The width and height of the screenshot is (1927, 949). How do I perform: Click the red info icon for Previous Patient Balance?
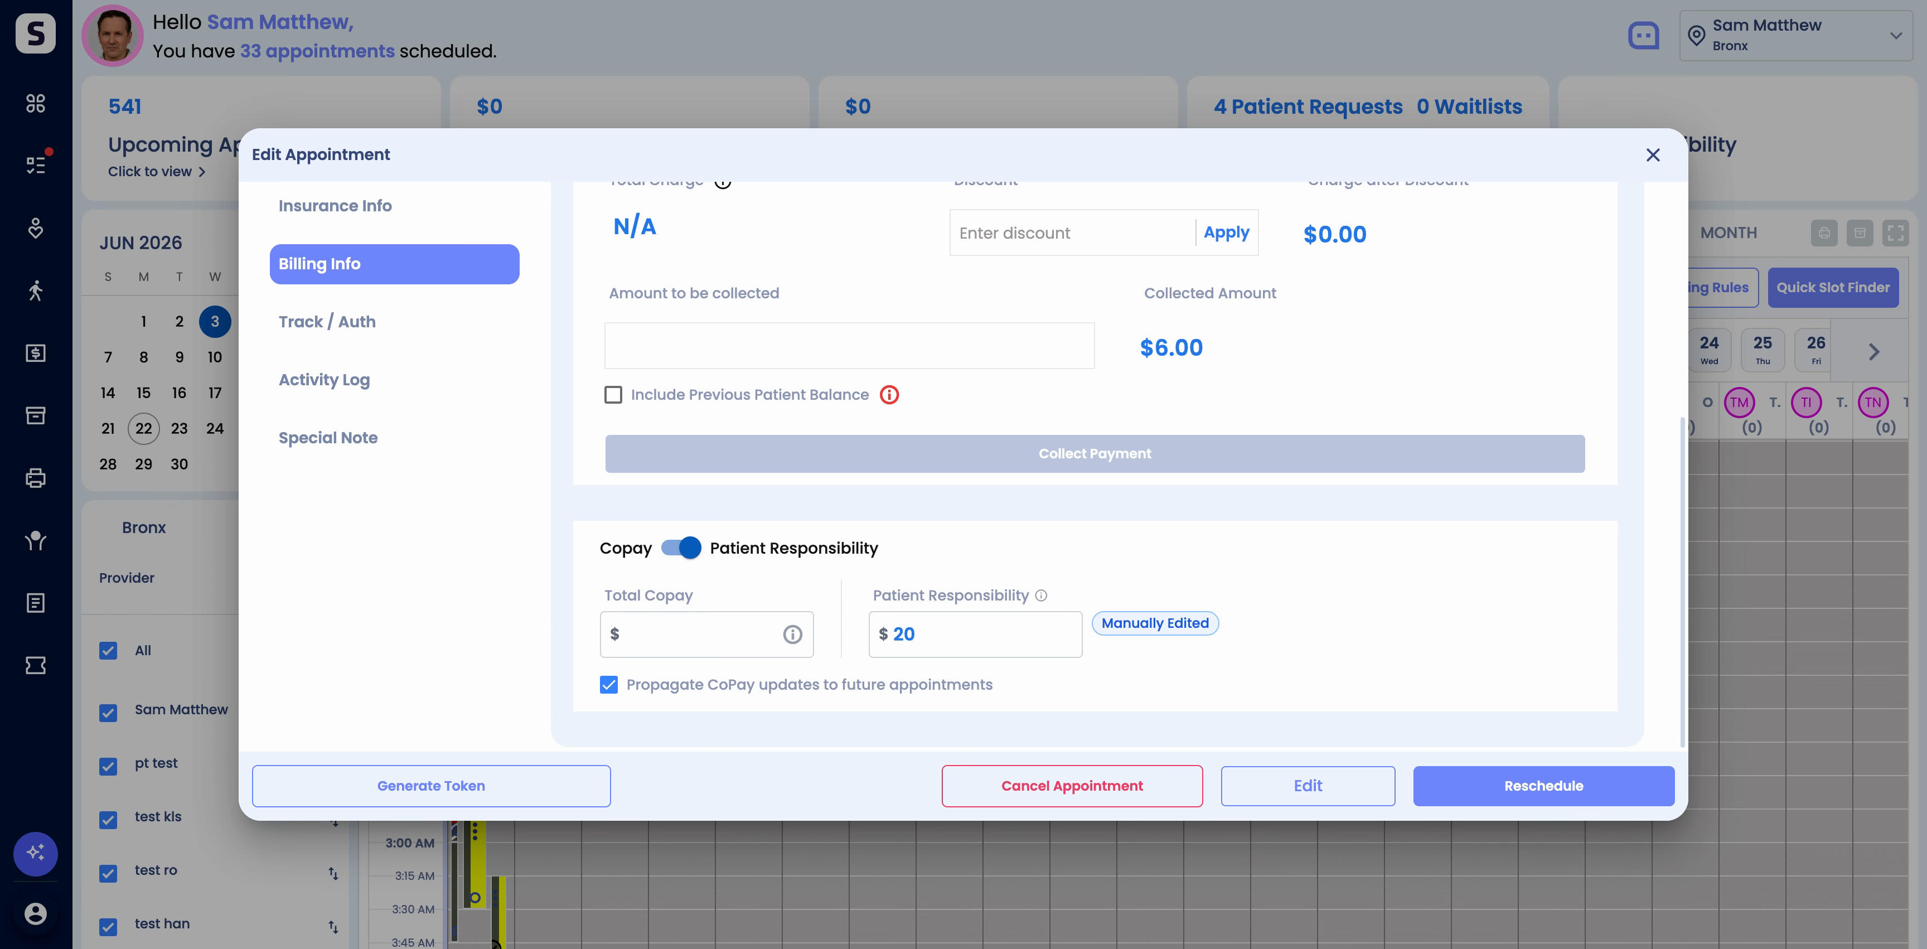tap(889, 395)
